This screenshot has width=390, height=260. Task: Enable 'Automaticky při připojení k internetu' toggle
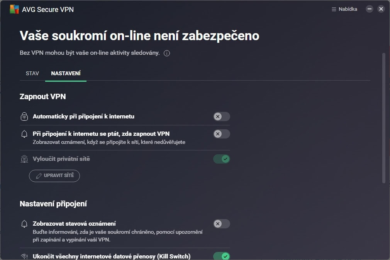pyautogui.click(x=222, y=116)
